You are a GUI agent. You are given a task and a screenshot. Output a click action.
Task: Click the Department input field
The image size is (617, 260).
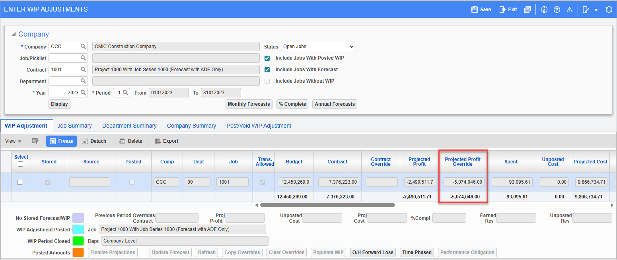[x=64, y=81]
